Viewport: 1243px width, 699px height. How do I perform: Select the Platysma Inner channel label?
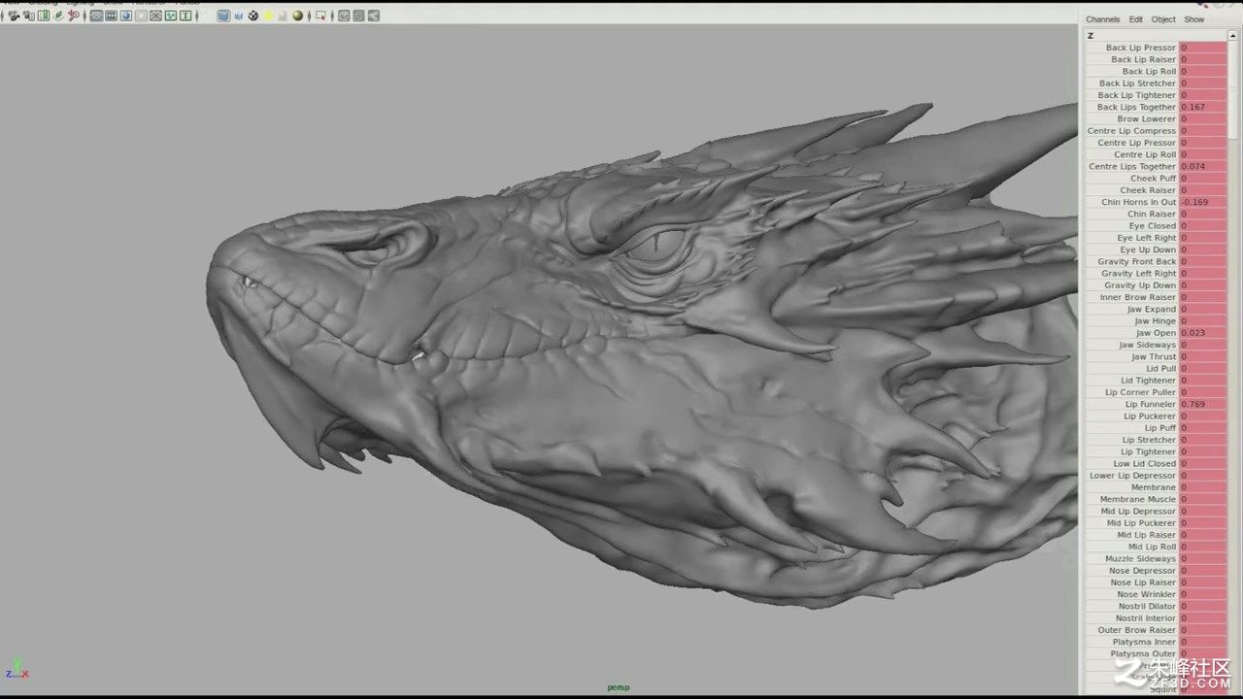pyautogui.click(x=1144, y=642)
